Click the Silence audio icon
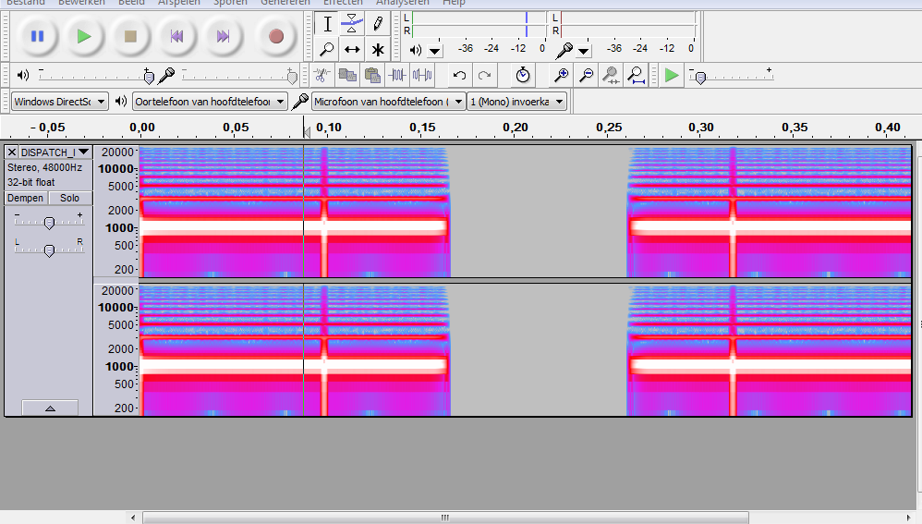The height and width of the screenshot is (524, 922). [422, 75]
